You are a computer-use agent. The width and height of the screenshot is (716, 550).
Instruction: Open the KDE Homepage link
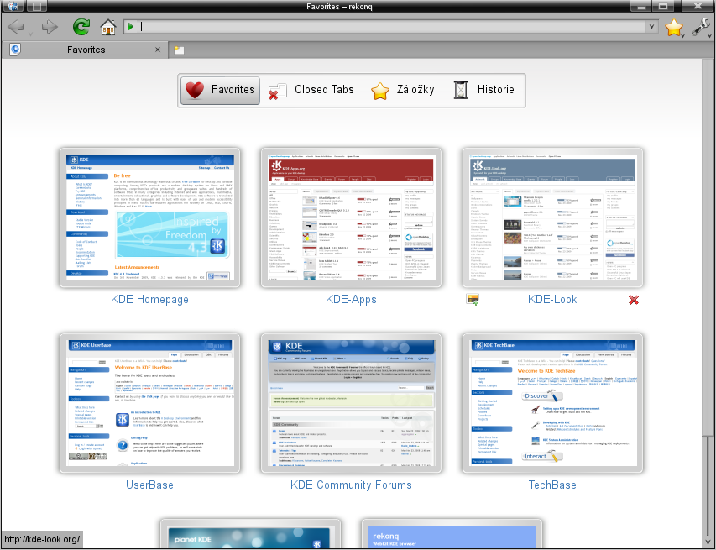click(x=149, y=299)
